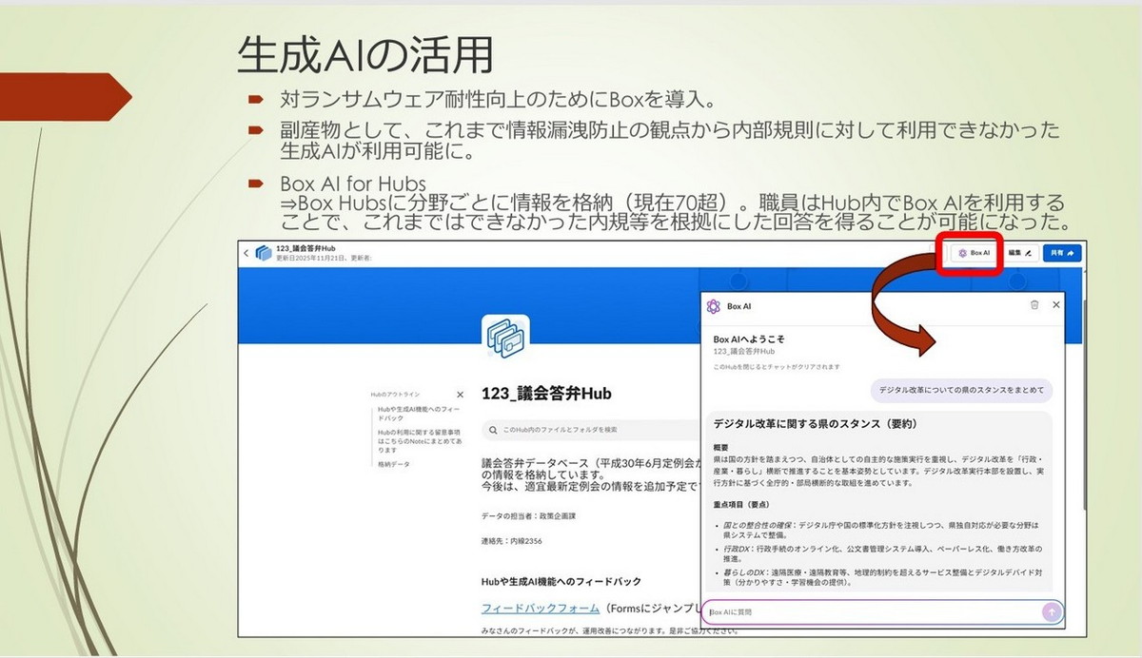Viewport: 1142px width, 658px height.
Task: Select outline item Hubや生成AI機能へのフィードバック
Action: point(419,414)
